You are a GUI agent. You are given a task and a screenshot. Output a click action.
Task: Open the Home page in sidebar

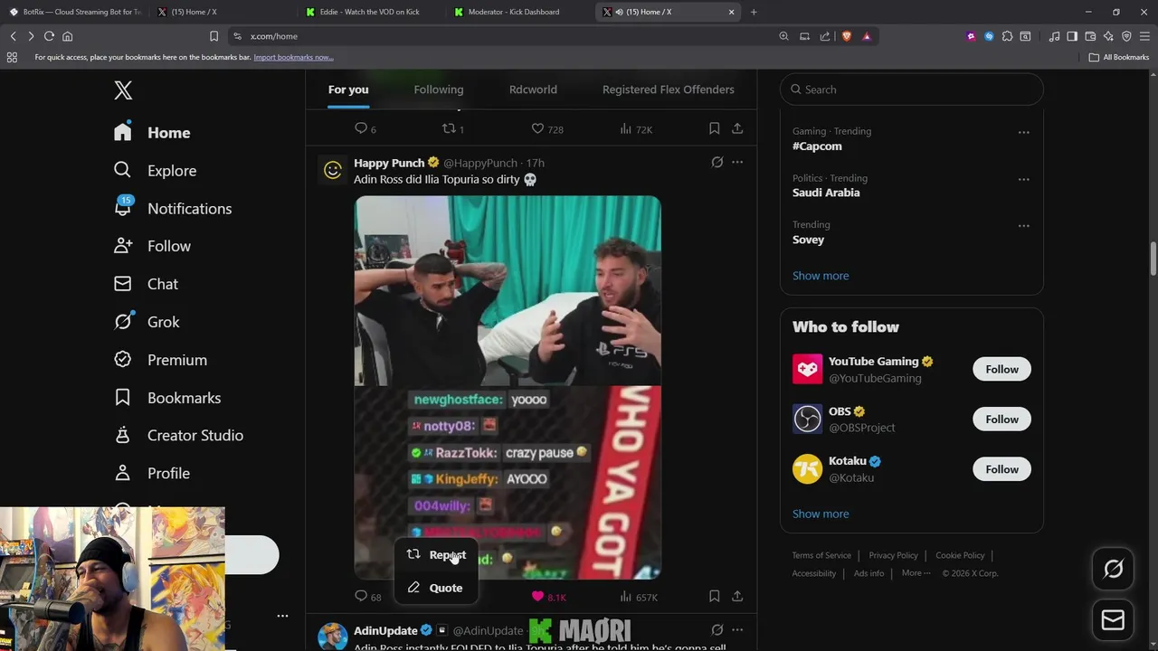152,132
